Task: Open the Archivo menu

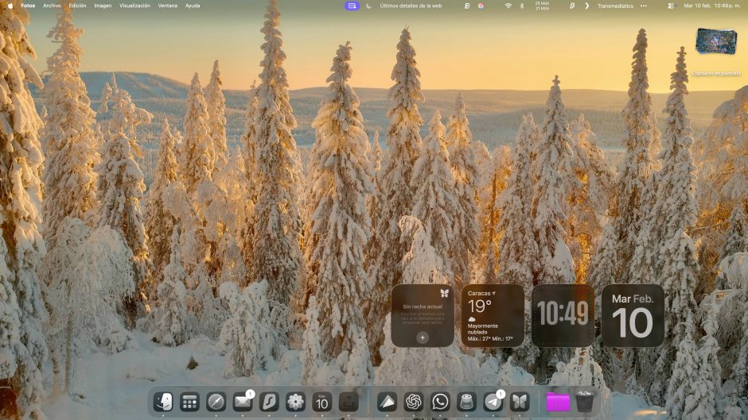Action: click(x=52, y=6)
